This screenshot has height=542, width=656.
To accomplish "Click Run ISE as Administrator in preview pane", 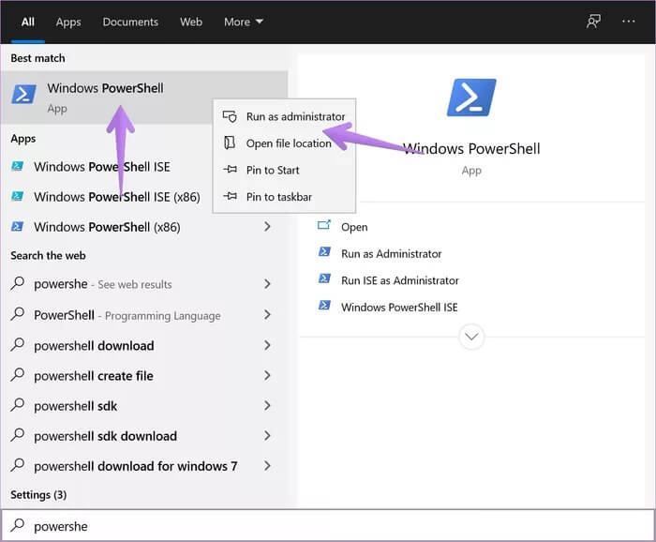I will pyautogui.click(x=400, y=280).
